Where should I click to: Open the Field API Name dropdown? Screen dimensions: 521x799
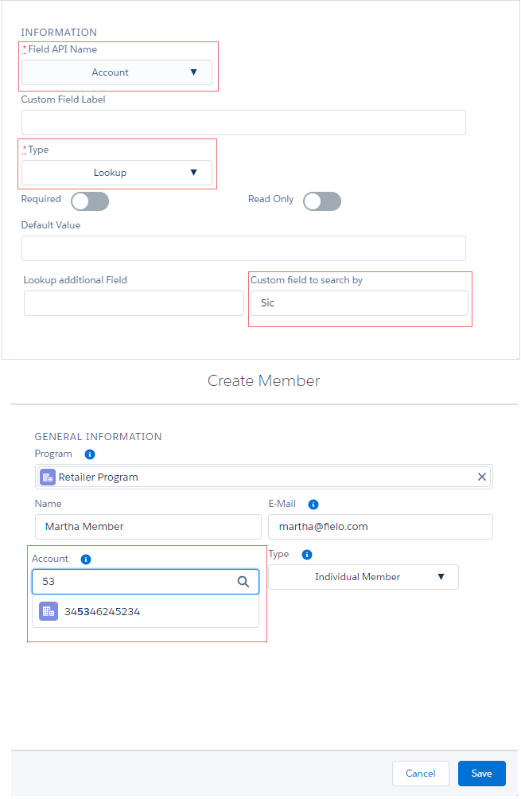[x=117, y=72]
